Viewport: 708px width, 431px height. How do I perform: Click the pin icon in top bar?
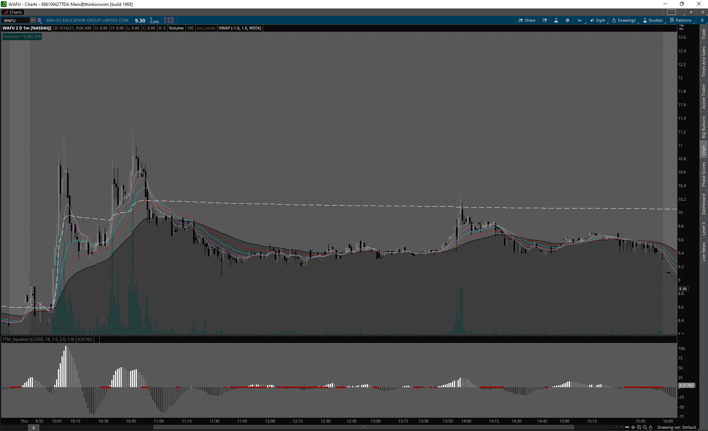(x=691, y=12)
